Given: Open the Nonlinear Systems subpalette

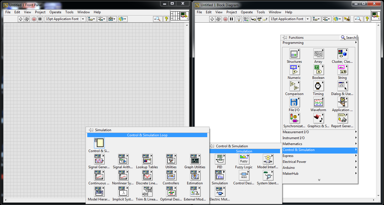Looking at the screenshot, I should coord(123,176).
